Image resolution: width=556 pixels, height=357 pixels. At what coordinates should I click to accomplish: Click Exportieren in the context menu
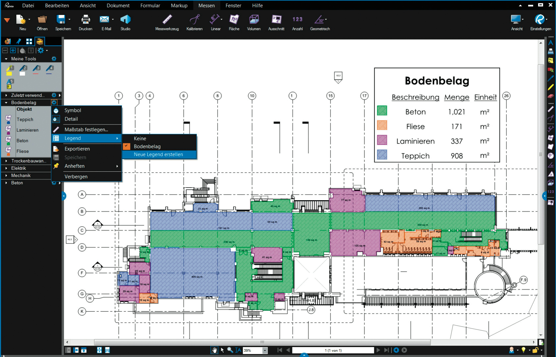[77, 149]
